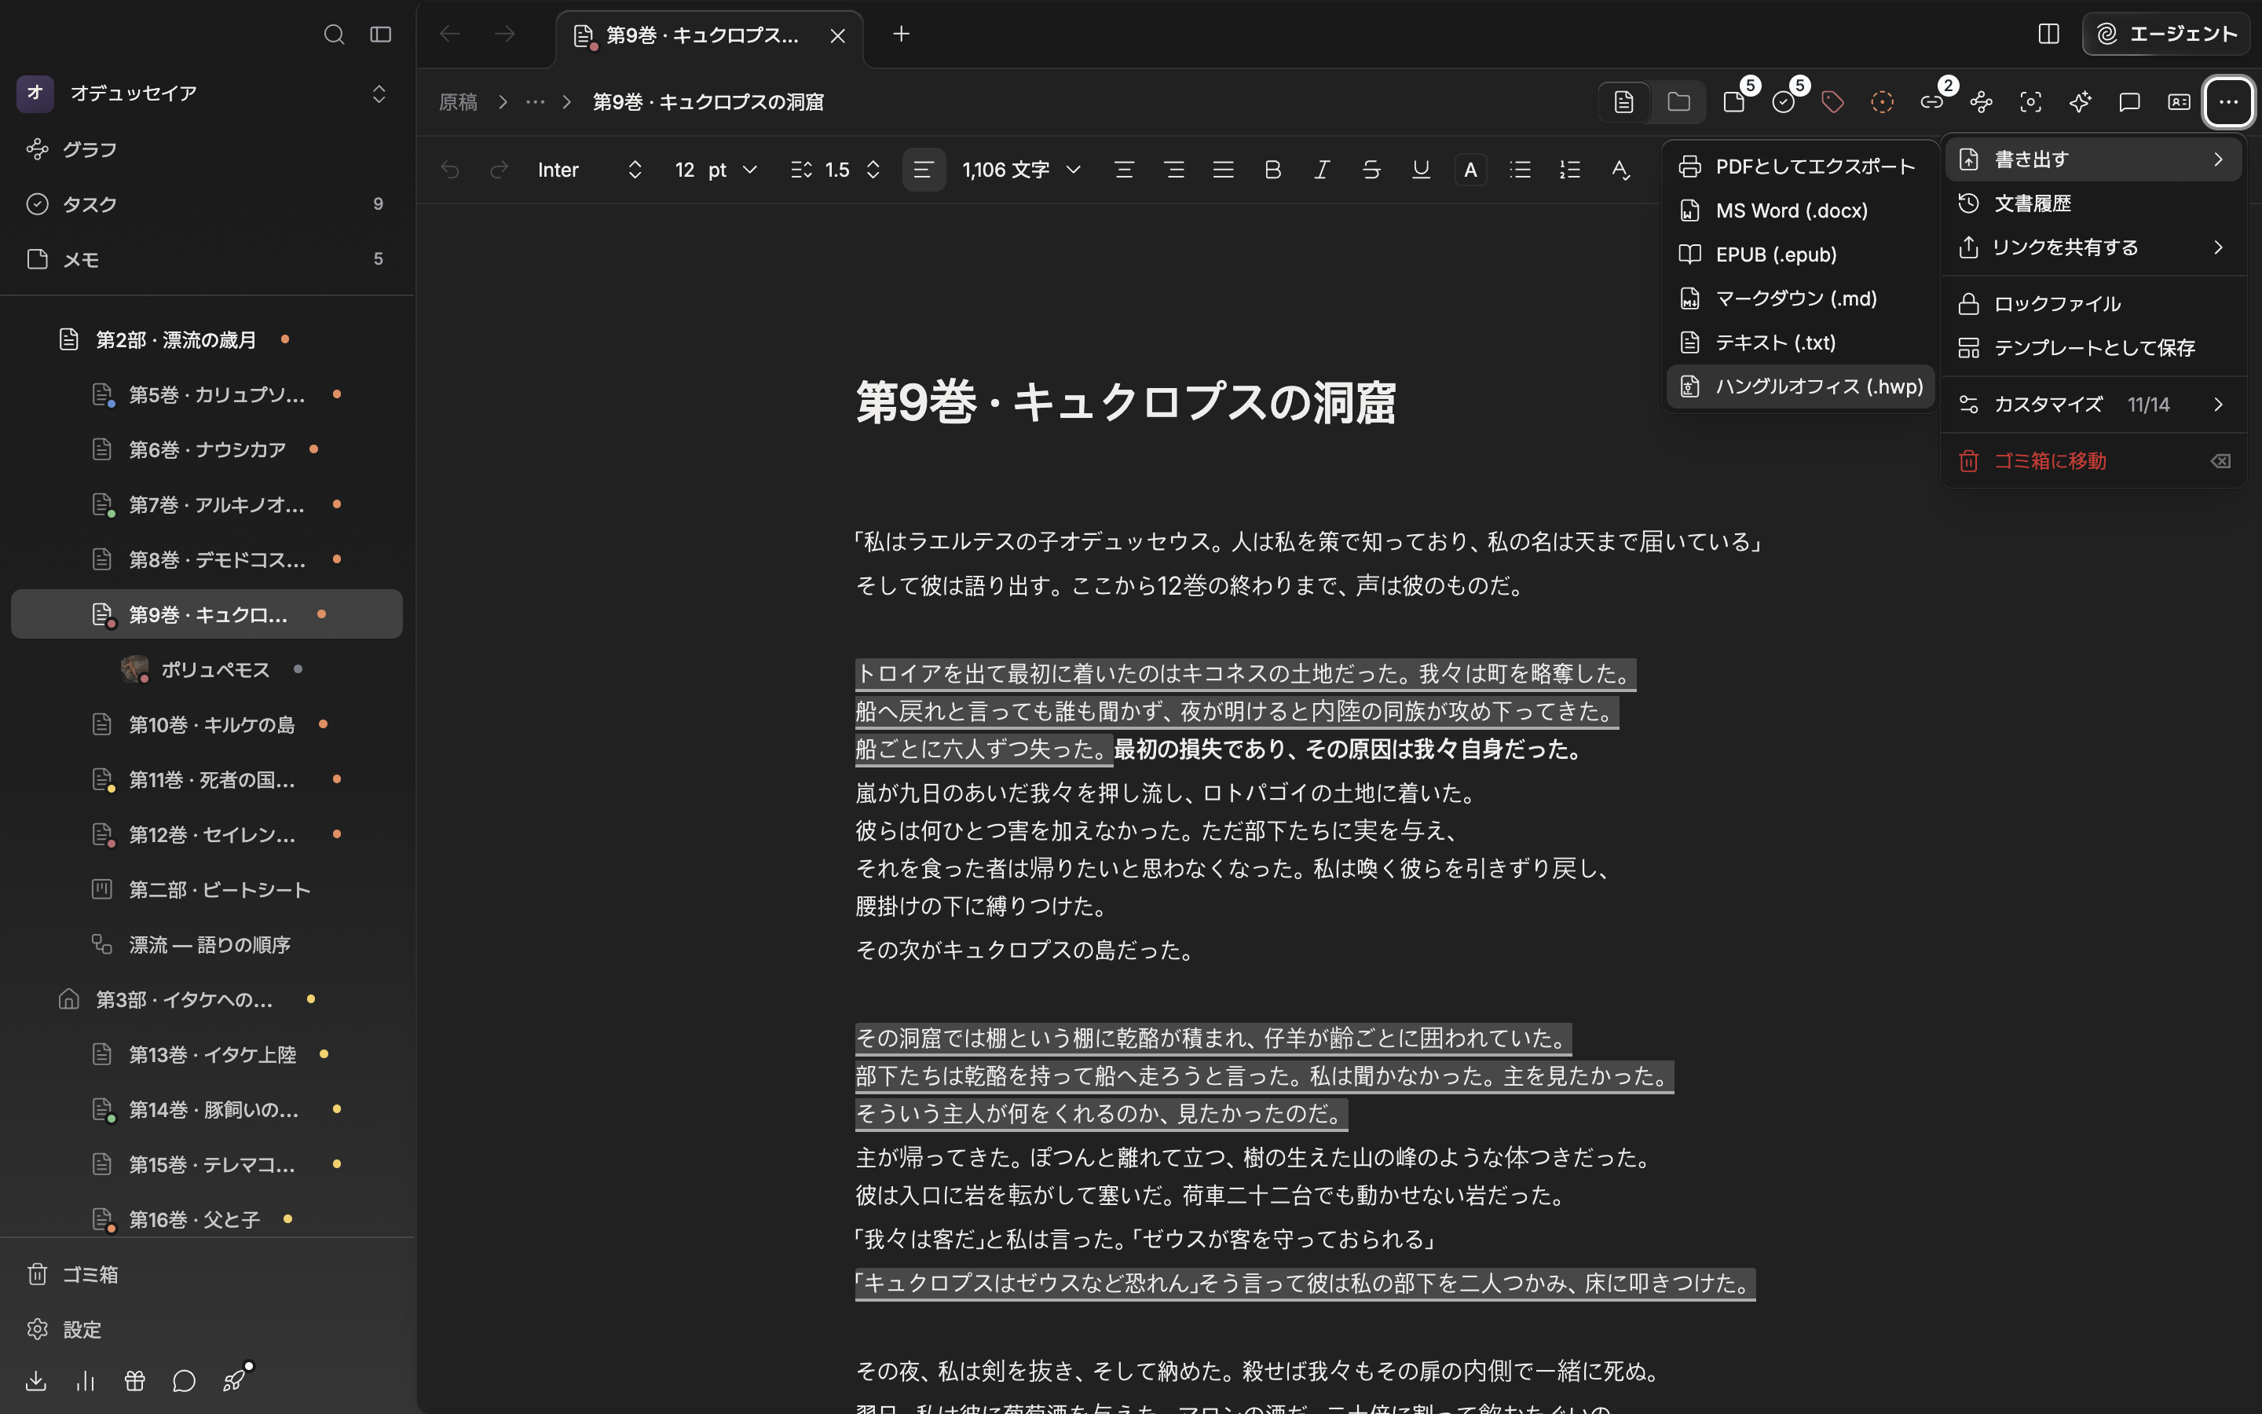Toggle center text alignment
The width and height of the screenshot is (2262, 1414).
point(1125,170)
